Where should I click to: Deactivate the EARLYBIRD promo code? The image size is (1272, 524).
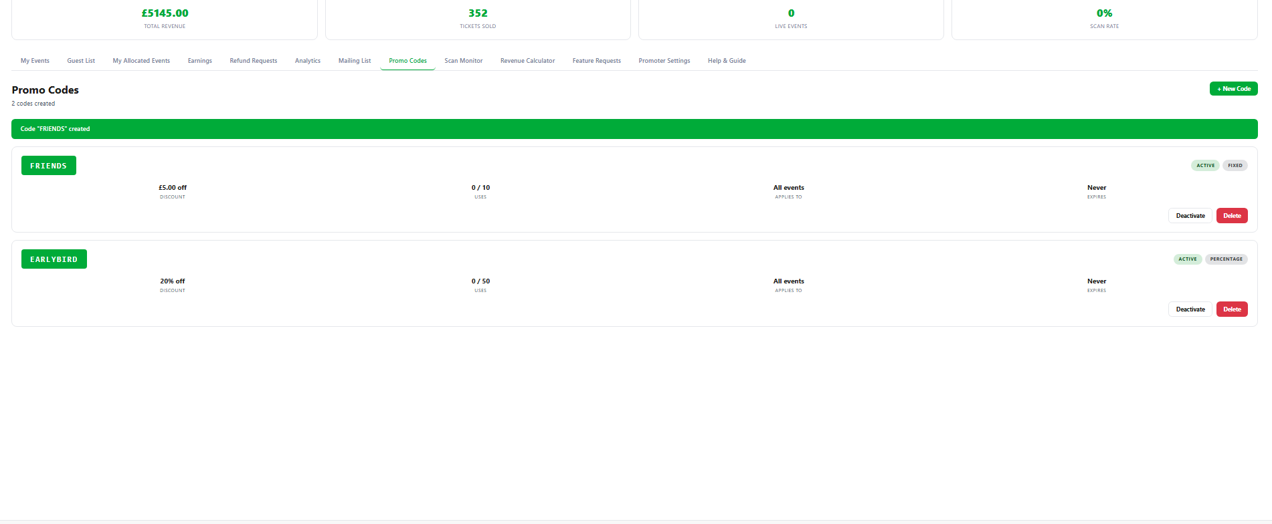[1190, 309]
